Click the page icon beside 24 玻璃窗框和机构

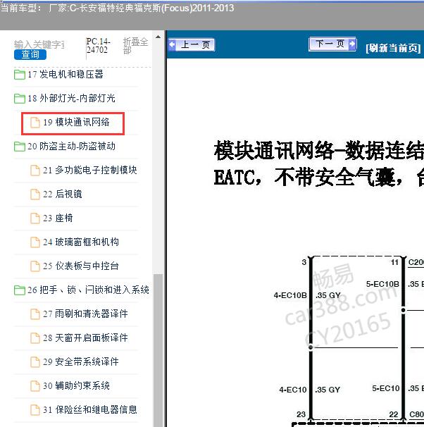(35, 242)
